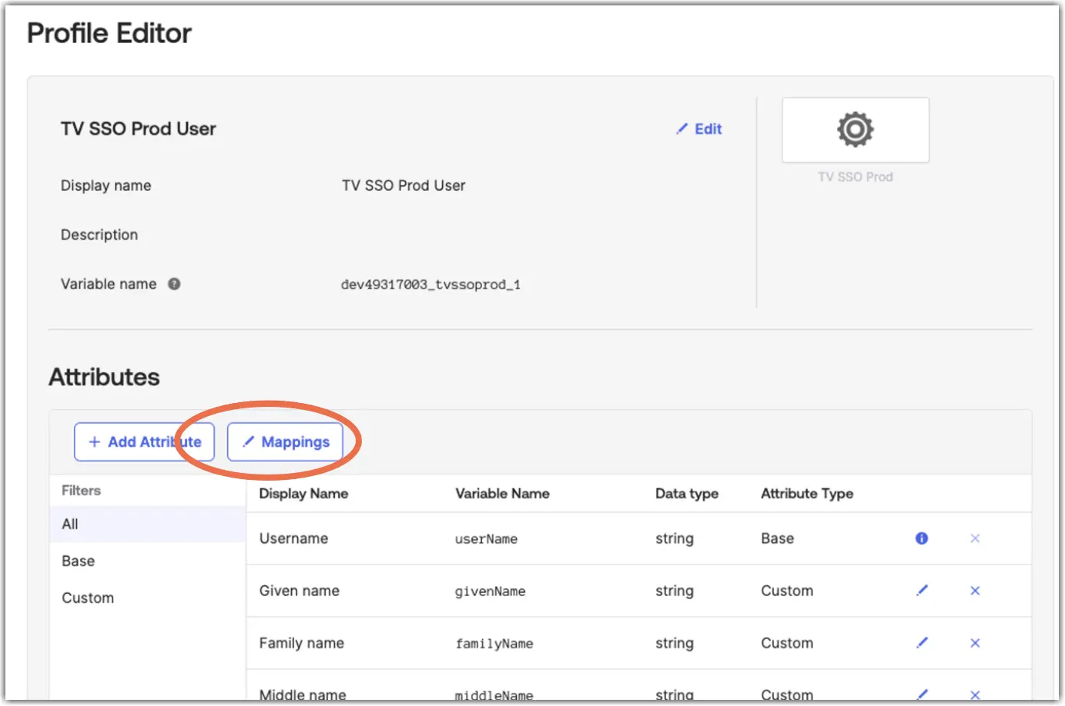The width and height of the screenshot is (1065, 706).
Task: Click the info icon in Username row
Action: pos(922,538)
